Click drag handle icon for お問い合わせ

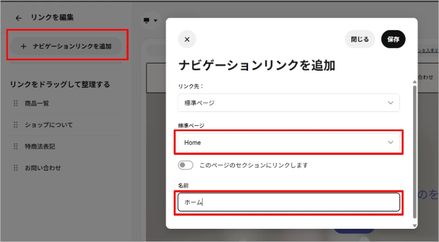[x=15, y=168]
